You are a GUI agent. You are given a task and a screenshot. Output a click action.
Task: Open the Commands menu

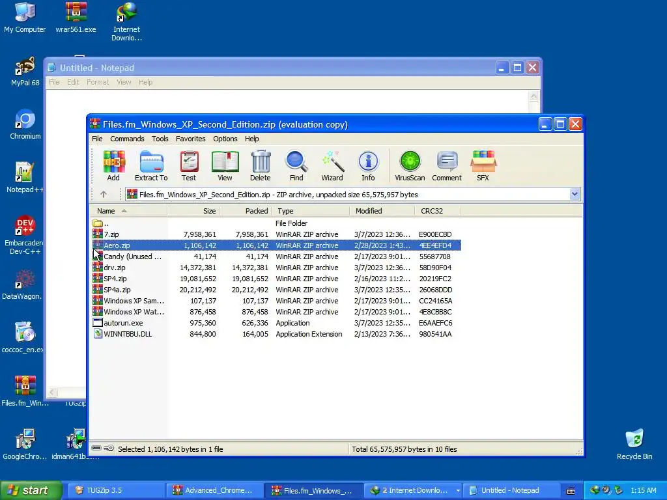pos(127,139)
